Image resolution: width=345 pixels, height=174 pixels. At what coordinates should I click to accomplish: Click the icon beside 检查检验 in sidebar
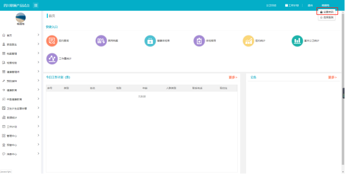pos(3,63)
